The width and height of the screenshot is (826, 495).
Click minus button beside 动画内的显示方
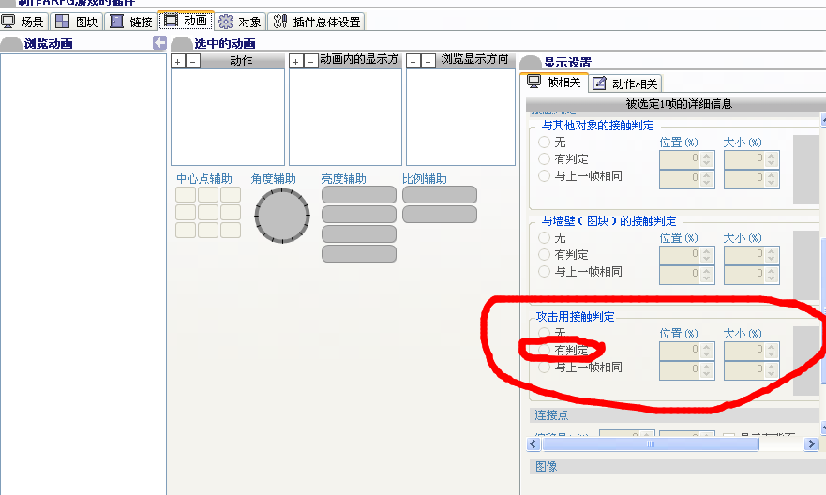tap(310, 62)
